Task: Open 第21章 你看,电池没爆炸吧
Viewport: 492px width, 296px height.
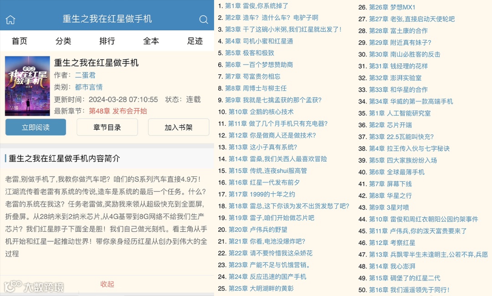Action: tap(266, 241)
